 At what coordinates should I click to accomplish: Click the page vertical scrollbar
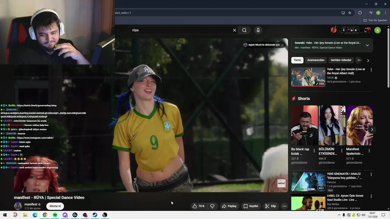[x=388, y=58]
